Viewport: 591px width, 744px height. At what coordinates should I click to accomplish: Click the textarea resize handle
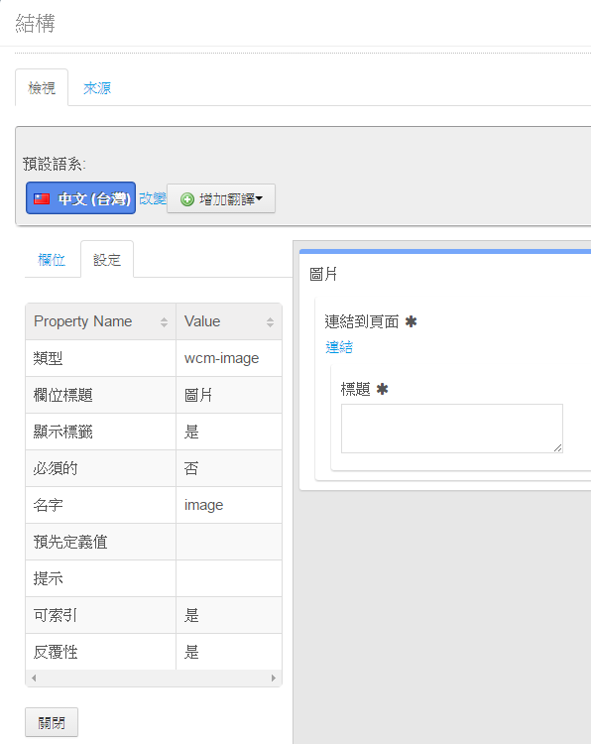pos(558,447)
